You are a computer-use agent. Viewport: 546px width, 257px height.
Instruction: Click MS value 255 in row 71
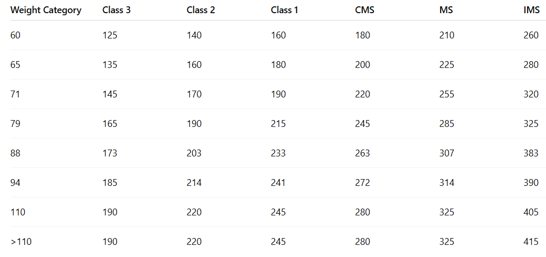pyautogui.click(x=446, y=94)
